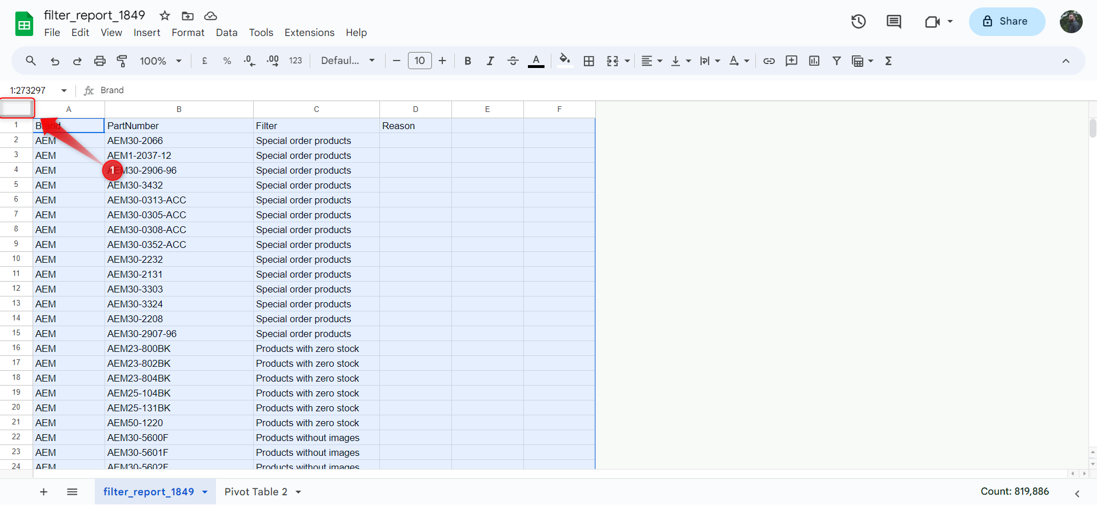Decrease font size minus button
1097x505 pixels.
click(397, 61)
